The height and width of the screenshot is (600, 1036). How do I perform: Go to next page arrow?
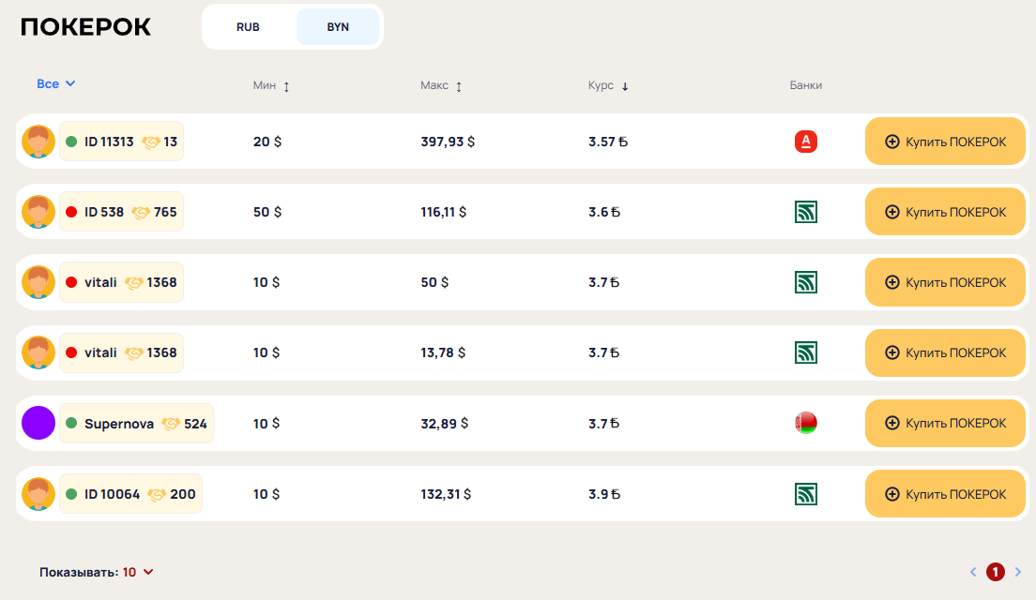(1018, 572)
